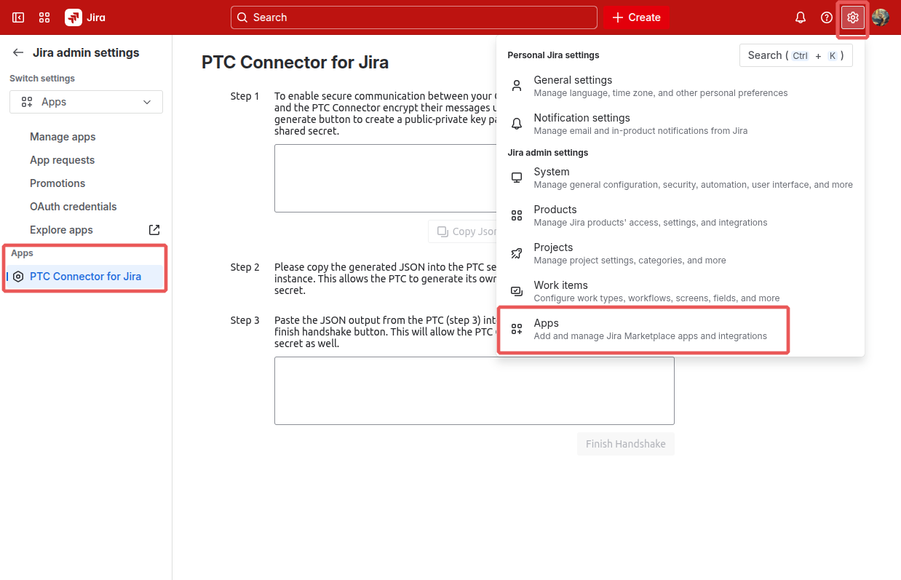Open the PTC Connector for Jira app
Viewport: 901px width, 580px height.
click(85, 276)
